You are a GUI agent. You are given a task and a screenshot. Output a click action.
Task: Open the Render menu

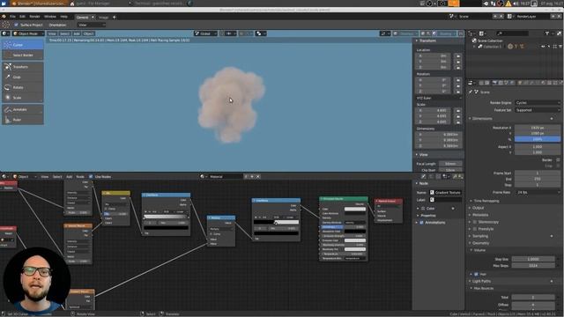34,17
